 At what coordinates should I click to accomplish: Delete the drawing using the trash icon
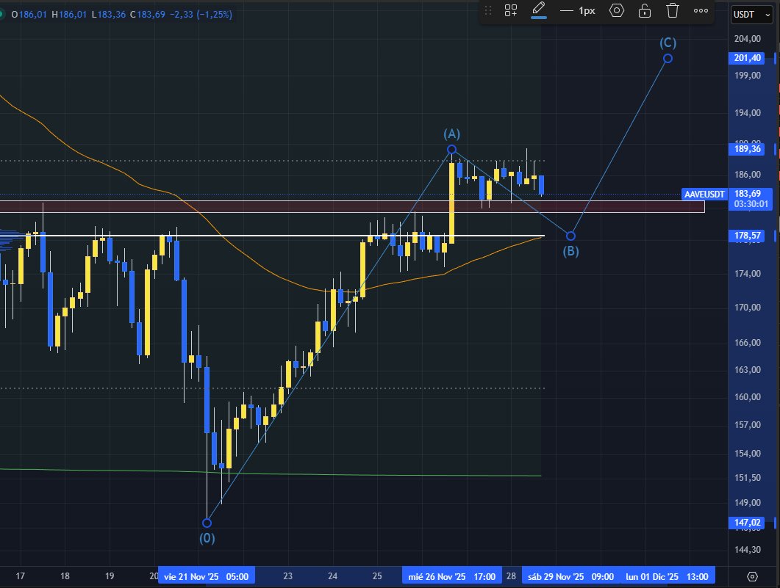(673, 10)
